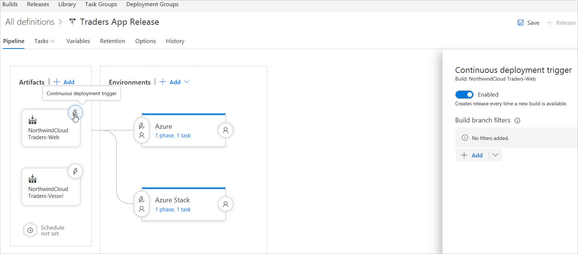Click continuous deployment trigger icon on Traders-Web artifact

click(75, 113)
